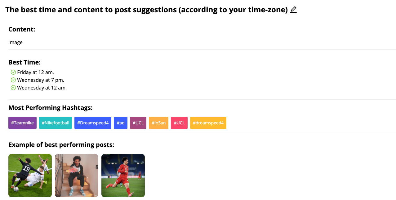
Task: Select the orange #inSan hashtag tag
Action: tap(158, 123)
